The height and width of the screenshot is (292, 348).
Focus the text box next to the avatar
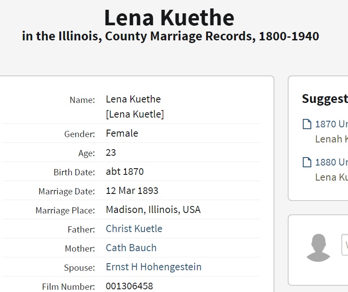tap(345, 245)
